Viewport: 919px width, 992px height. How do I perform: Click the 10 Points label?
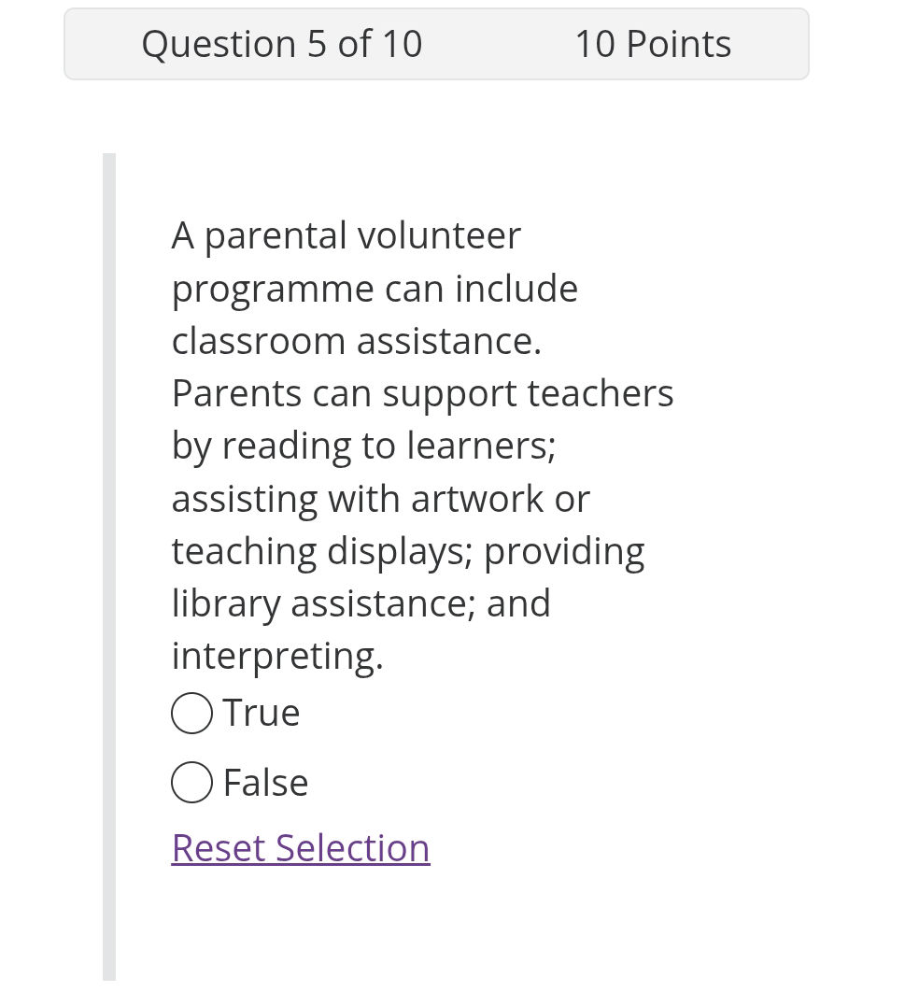653,43
